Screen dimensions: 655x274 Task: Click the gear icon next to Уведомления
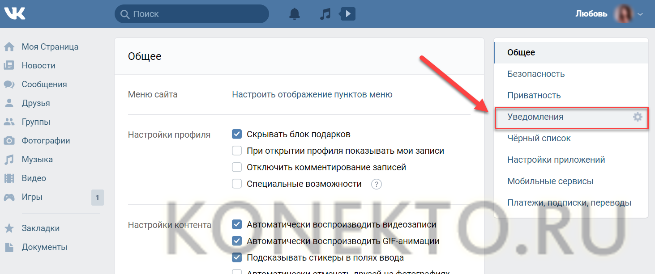click(x=637, y=117)
